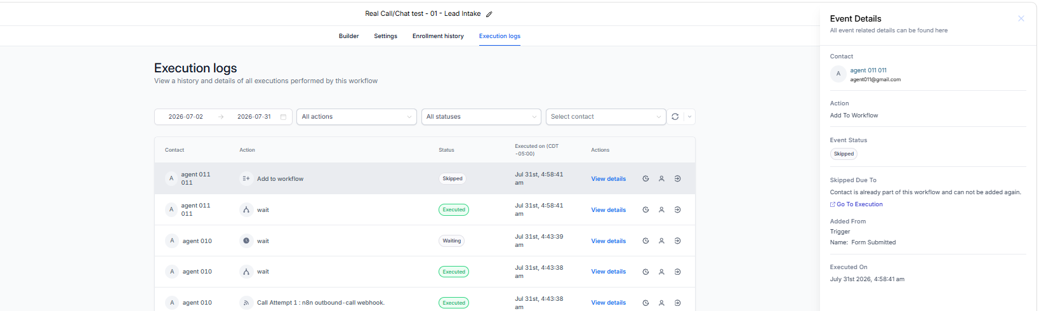Click the end date 2026-07-31 field

pyautogui.click(x=254, y=117)
